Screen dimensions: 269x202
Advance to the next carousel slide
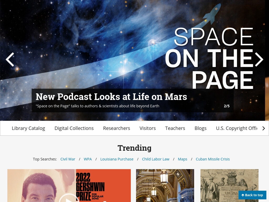coord(259,59)
